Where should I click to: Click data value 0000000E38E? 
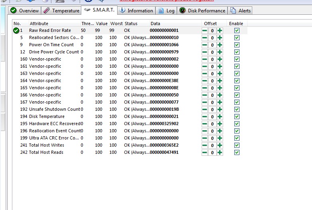(164, 80)
